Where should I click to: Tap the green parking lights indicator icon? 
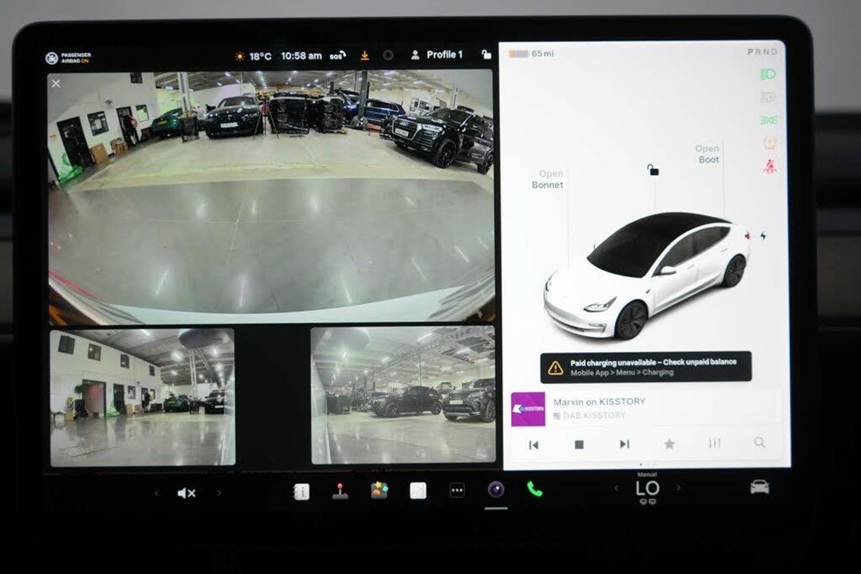pos(769,120)
